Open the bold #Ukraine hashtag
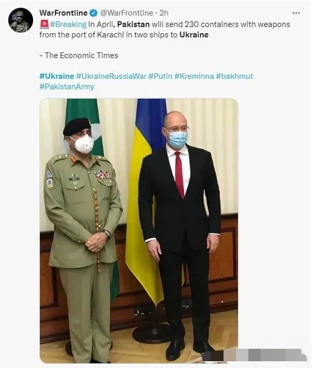 point(56,76)
